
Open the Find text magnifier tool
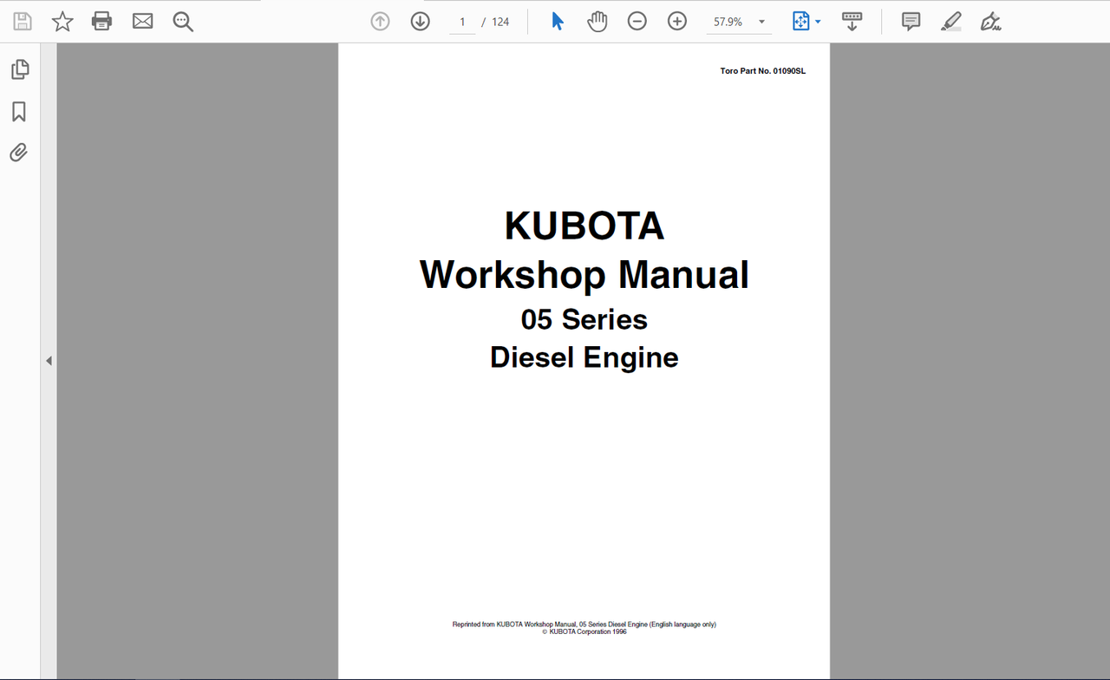coord(183,22)
